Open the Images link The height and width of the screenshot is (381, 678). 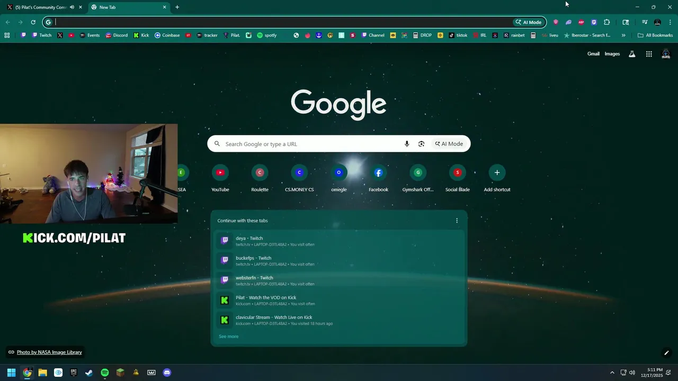612,54
